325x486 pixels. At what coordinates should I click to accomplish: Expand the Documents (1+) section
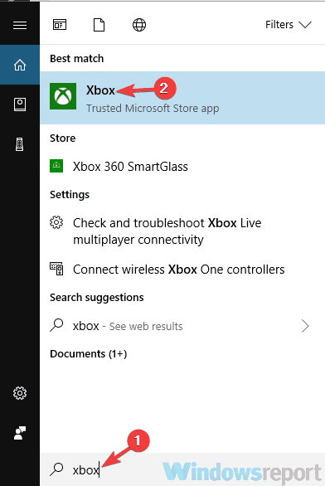click(x=89, y=353)
